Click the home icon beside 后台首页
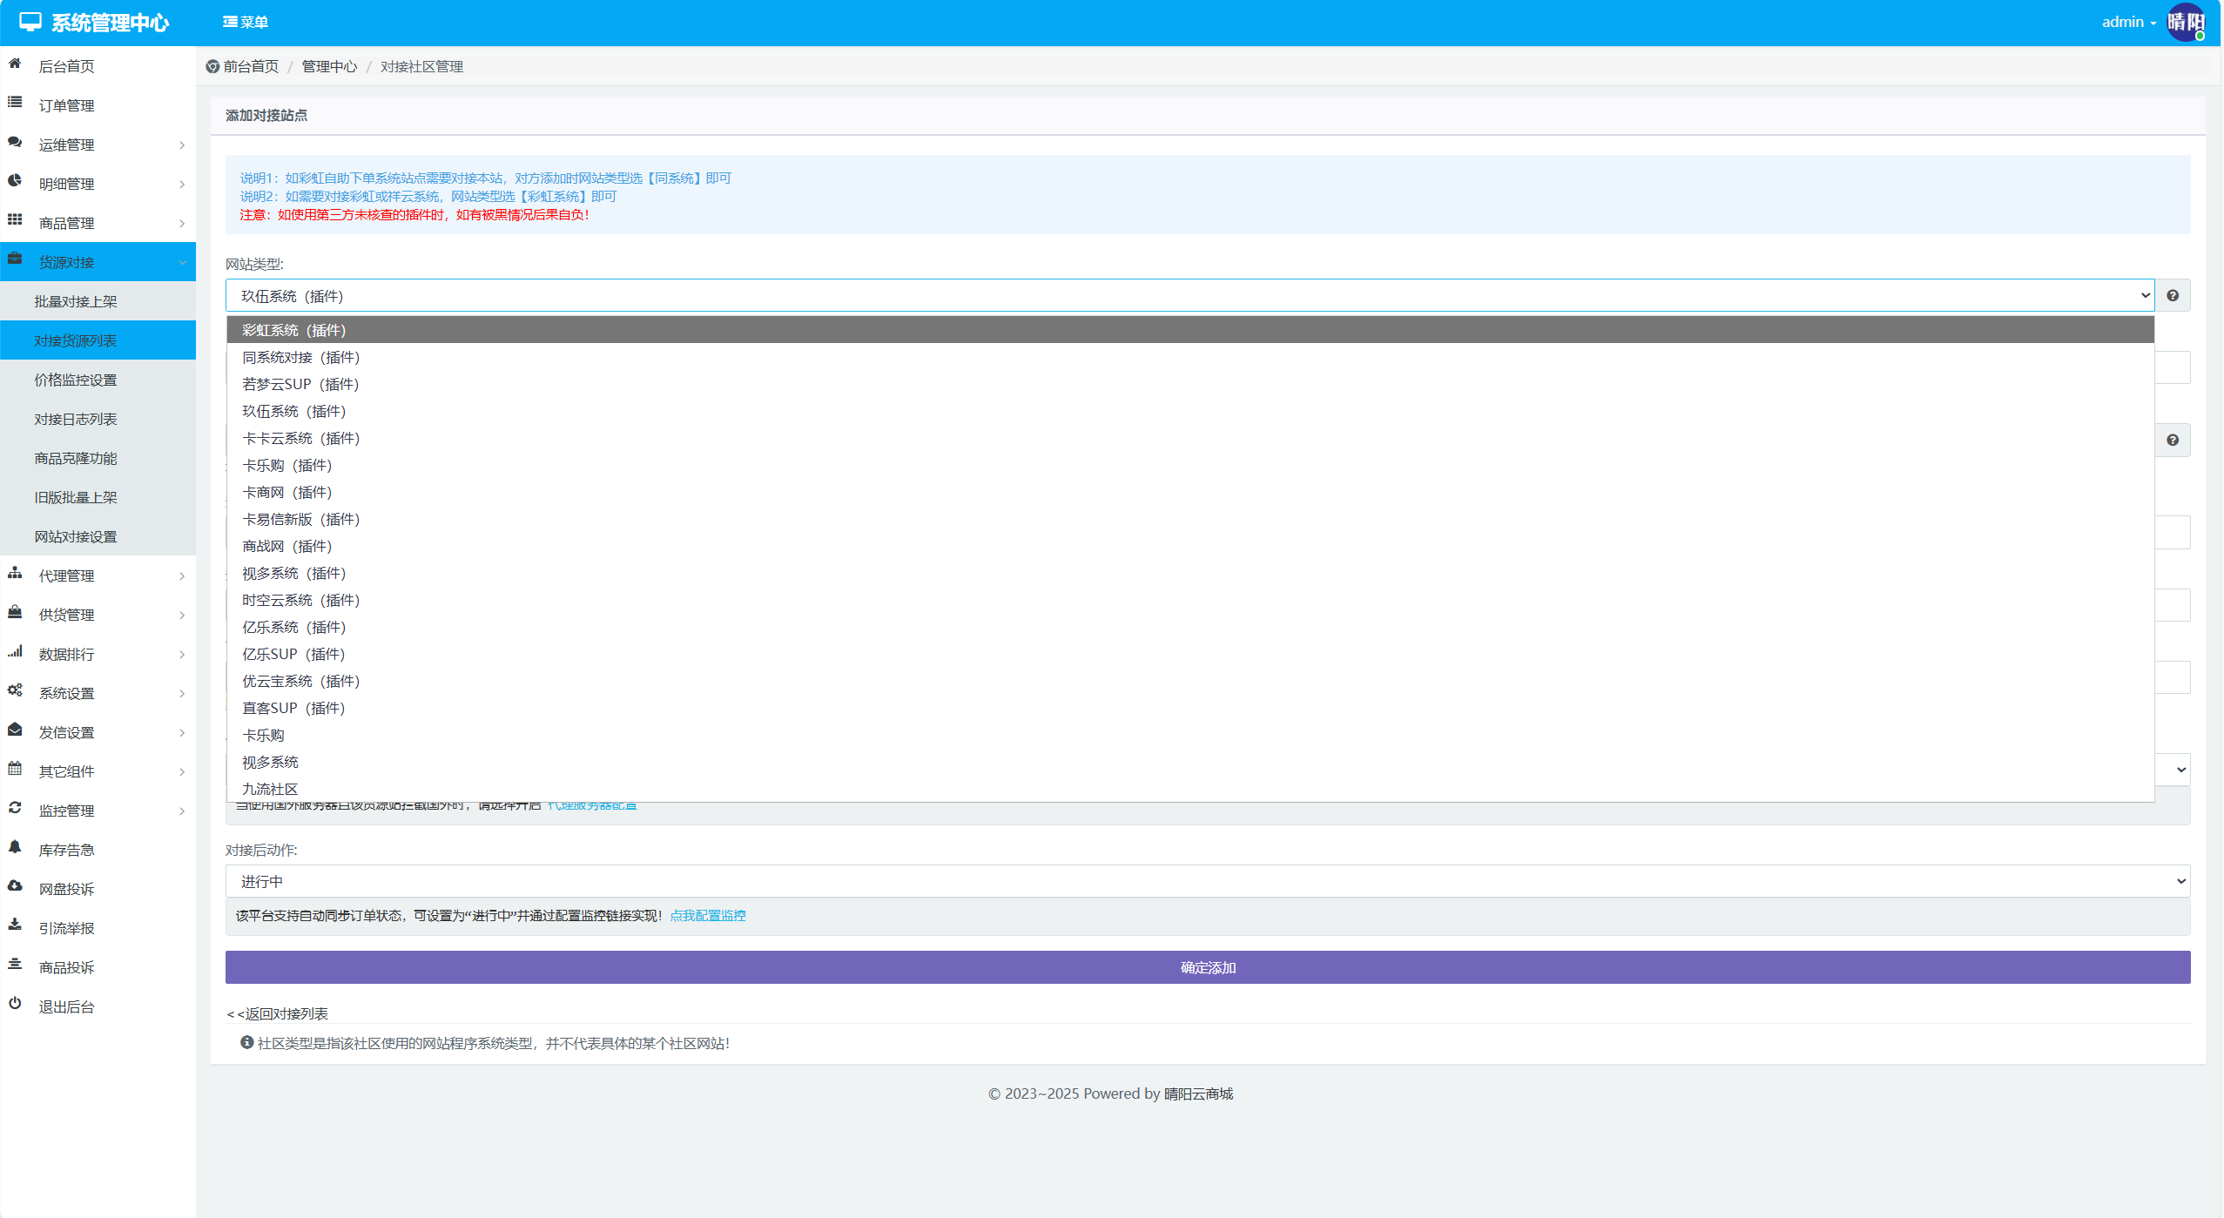Viewport: 2224px width, 1218px height. (x=15, y=64)
